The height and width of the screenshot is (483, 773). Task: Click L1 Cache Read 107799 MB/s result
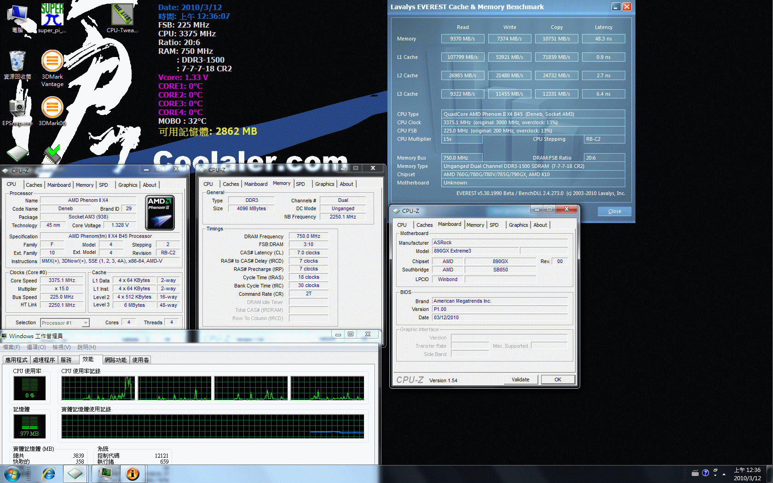pyautogui.click(x=462, y=57)
